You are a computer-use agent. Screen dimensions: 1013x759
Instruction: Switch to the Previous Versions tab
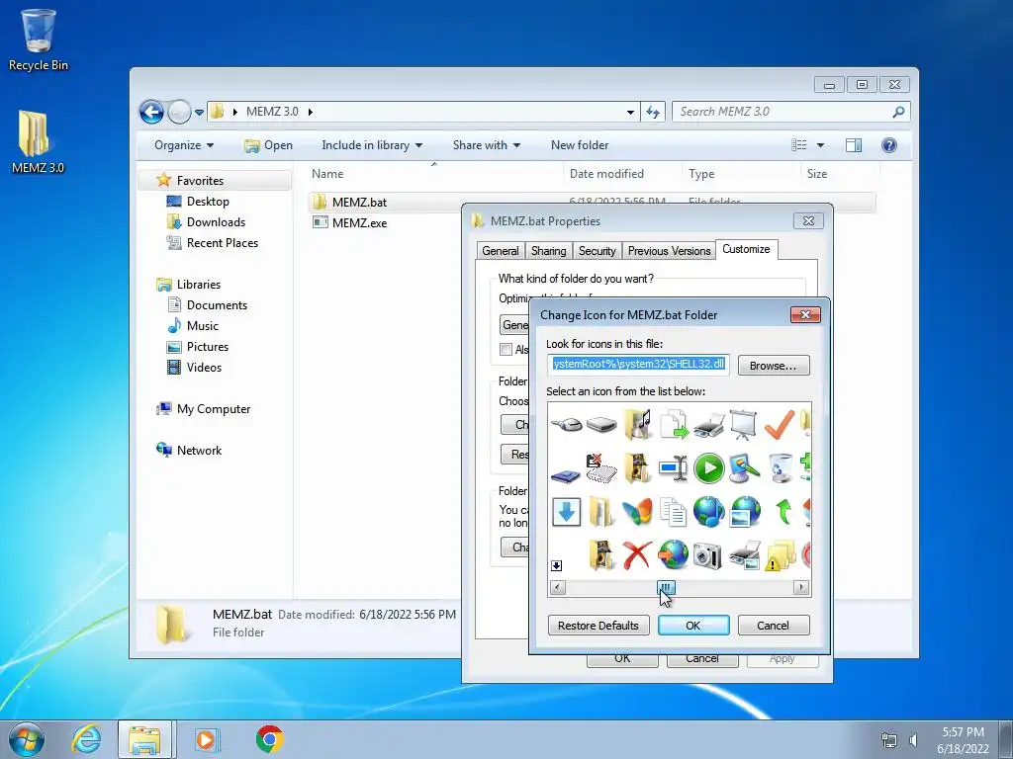coord(670,250)
